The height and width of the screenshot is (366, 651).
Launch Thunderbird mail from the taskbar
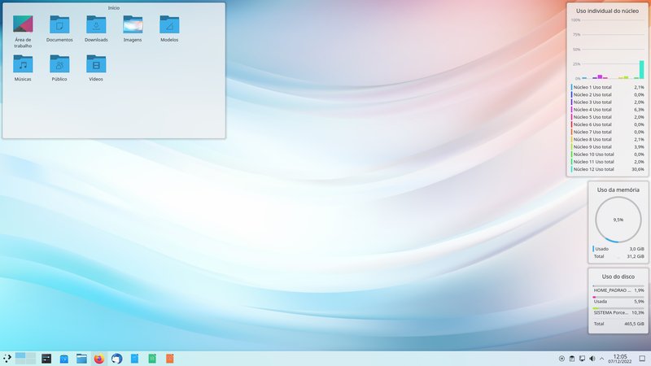pyautogui.click(x=116, y=359)
